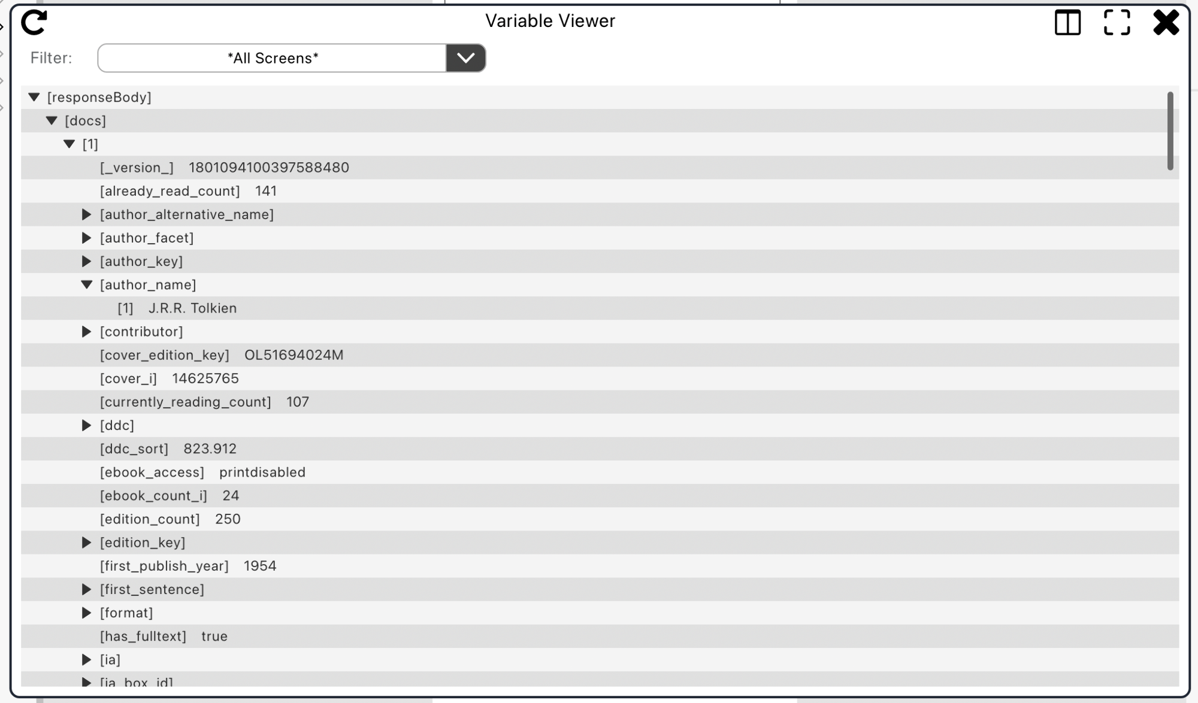Expand the first_sentence node
The height and width of the screenshot is (703, 1198).
point(86,589)
